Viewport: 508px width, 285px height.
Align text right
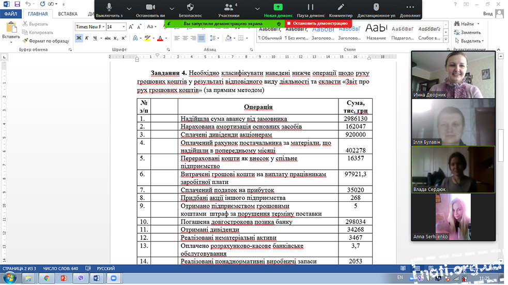point(193,38)
